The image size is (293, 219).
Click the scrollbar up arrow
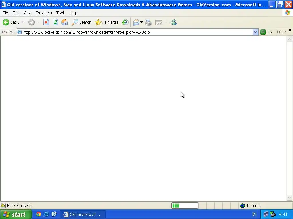coord(290,39)
